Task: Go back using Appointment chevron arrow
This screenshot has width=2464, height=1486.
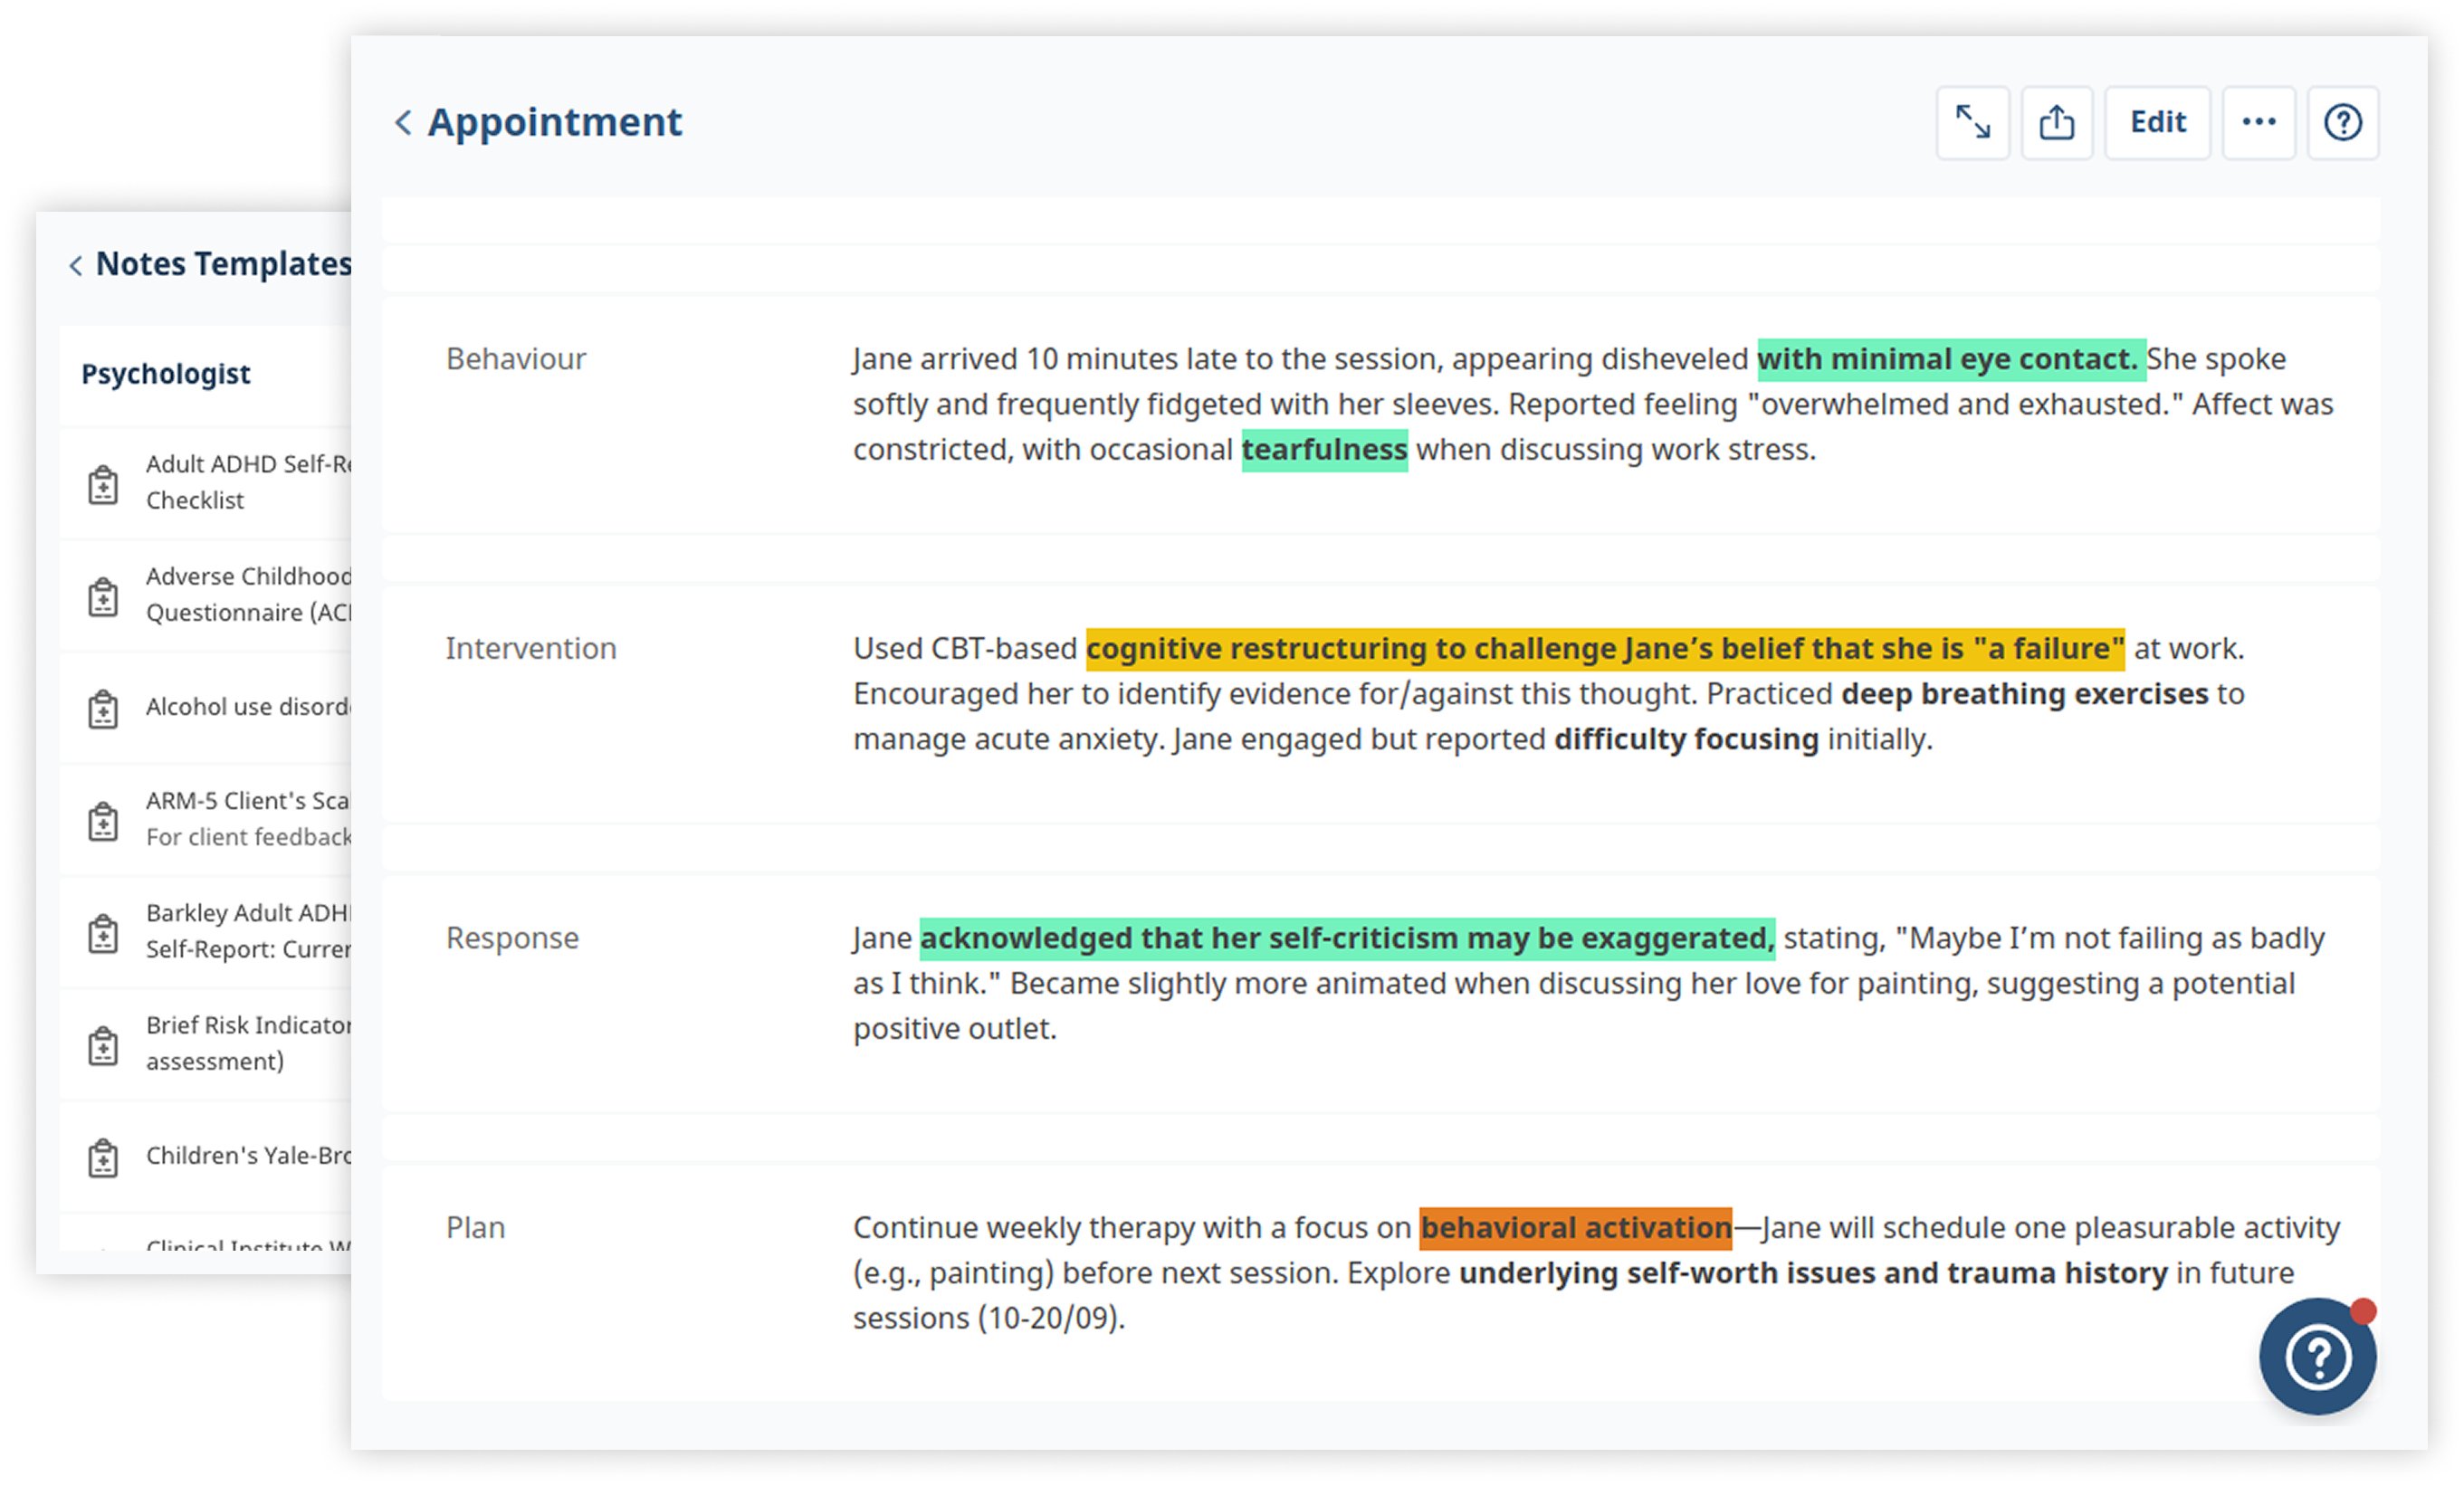Action: 403,122
